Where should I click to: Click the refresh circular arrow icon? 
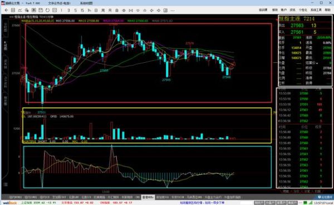[x=47, y=10]
